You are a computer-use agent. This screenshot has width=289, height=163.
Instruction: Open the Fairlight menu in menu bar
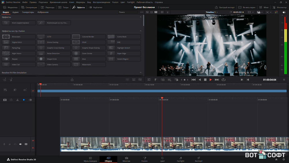(x=131, y=2)
